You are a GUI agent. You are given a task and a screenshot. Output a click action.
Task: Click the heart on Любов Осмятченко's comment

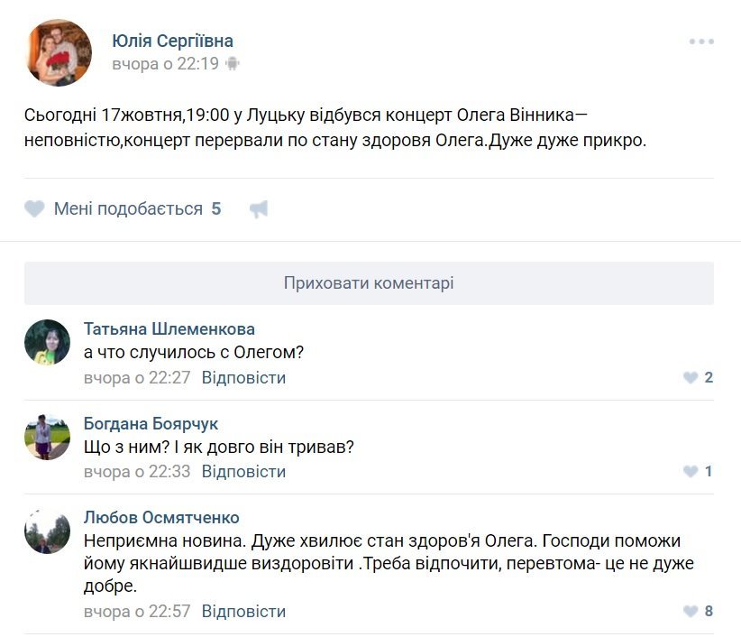click(x=691, y=611)
